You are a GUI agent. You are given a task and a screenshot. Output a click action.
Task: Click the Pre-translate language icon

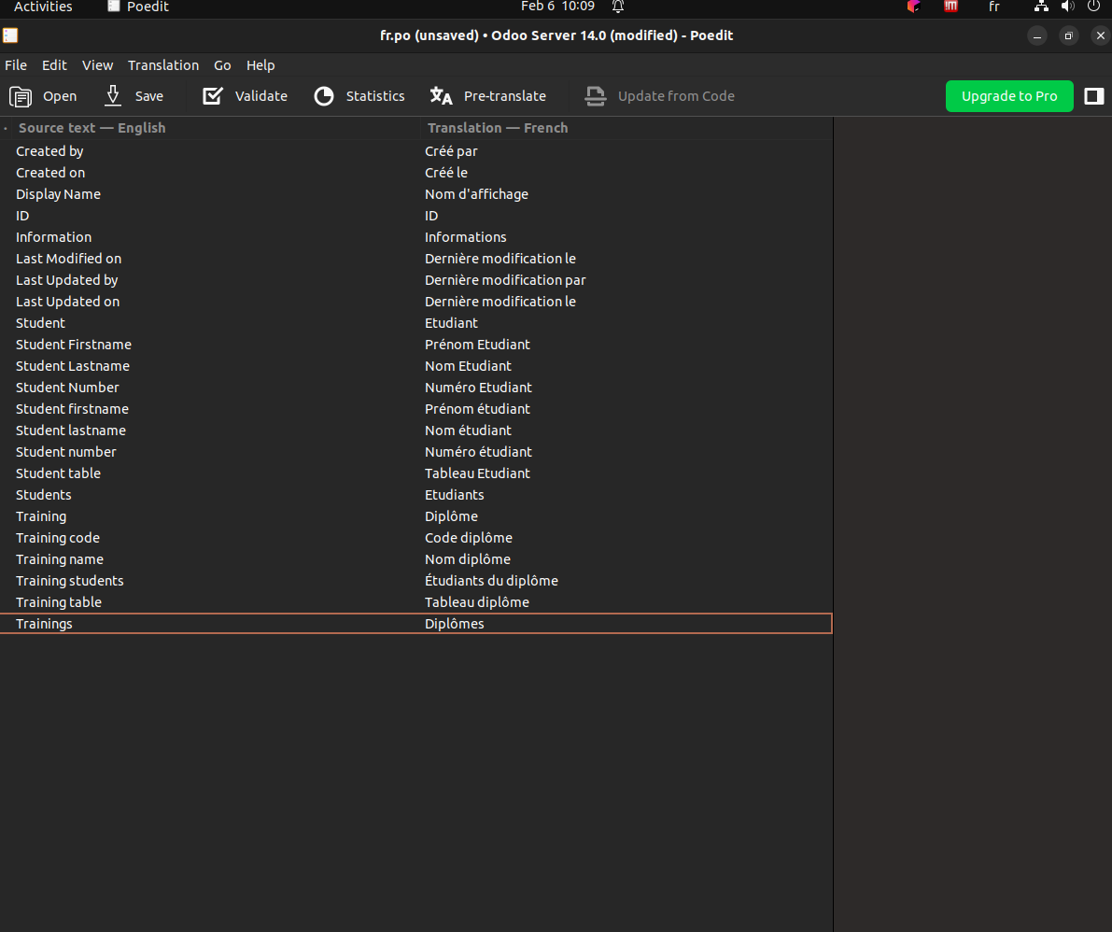coord(441,96)
